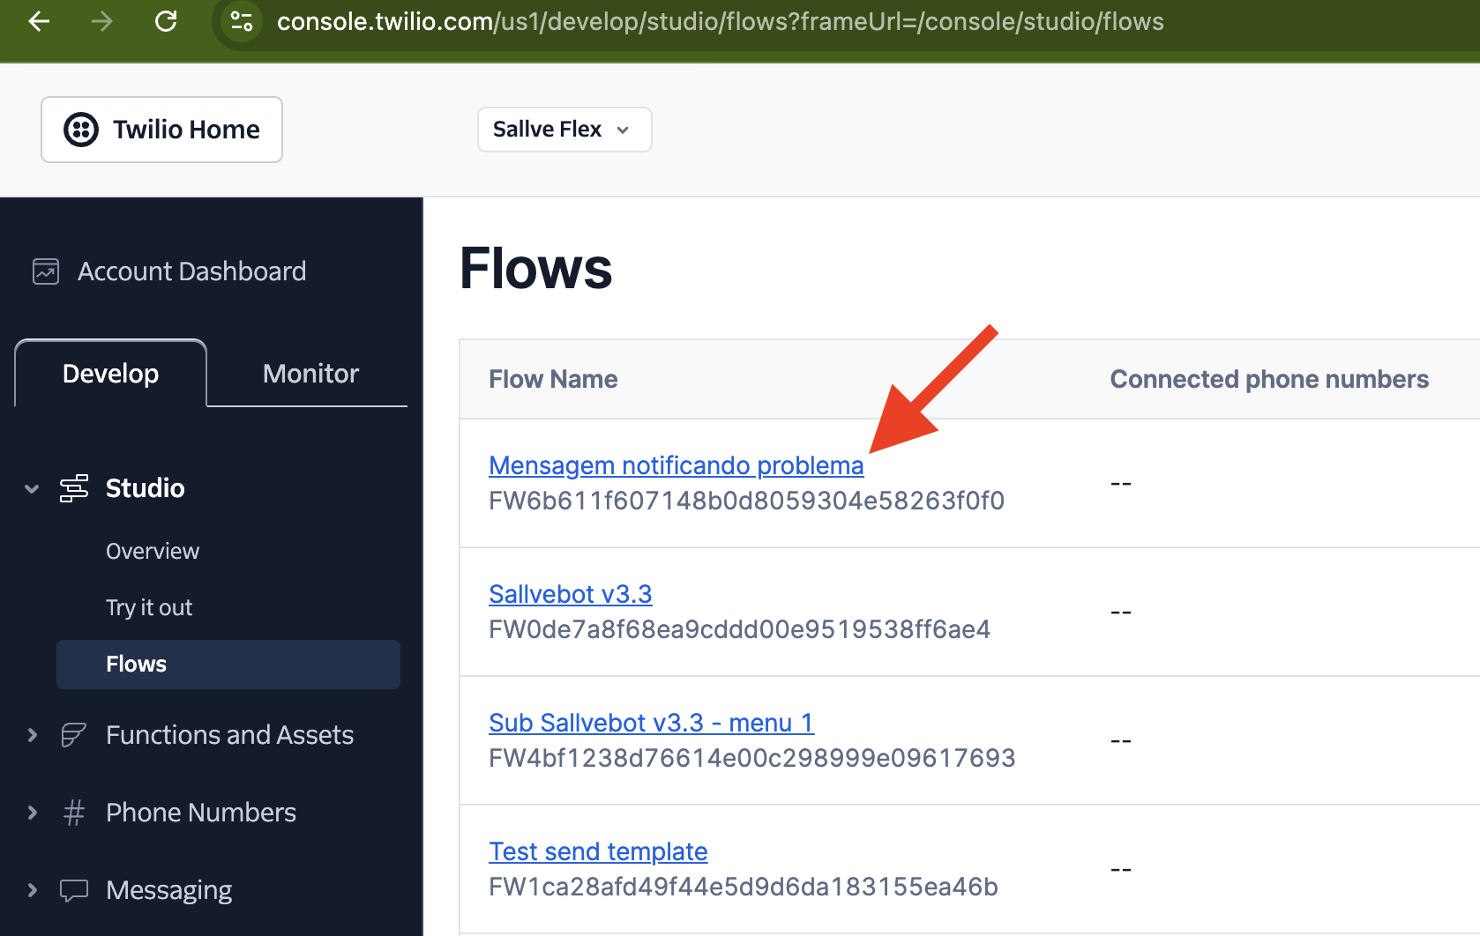
Task: Click the Studio flow icon in sidebar
Action: [74, 488]
